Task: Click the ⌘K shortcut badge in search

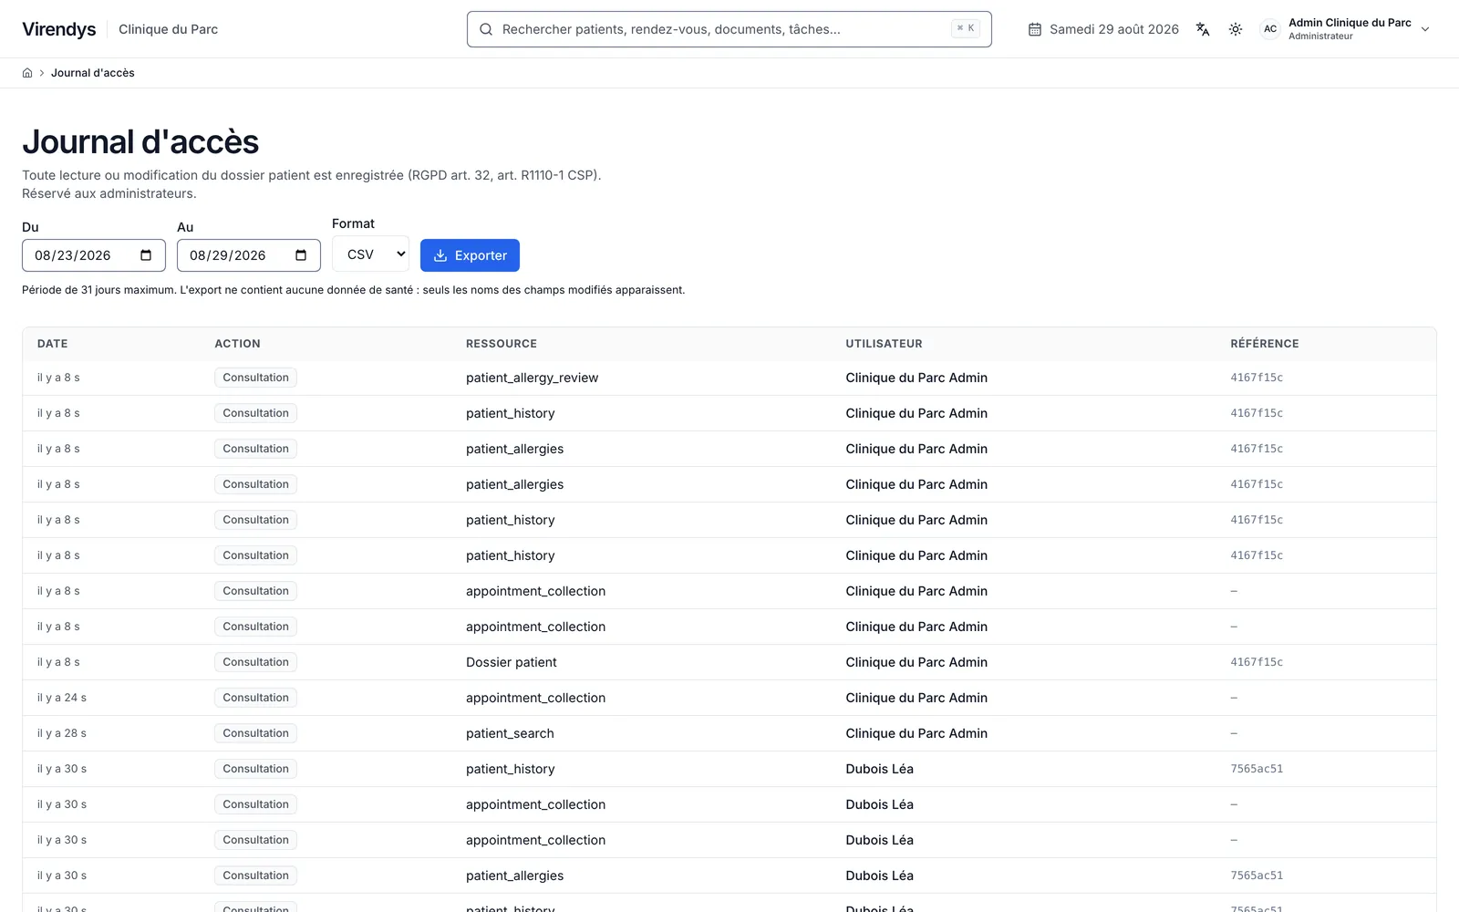Action: tap(966, 28)
